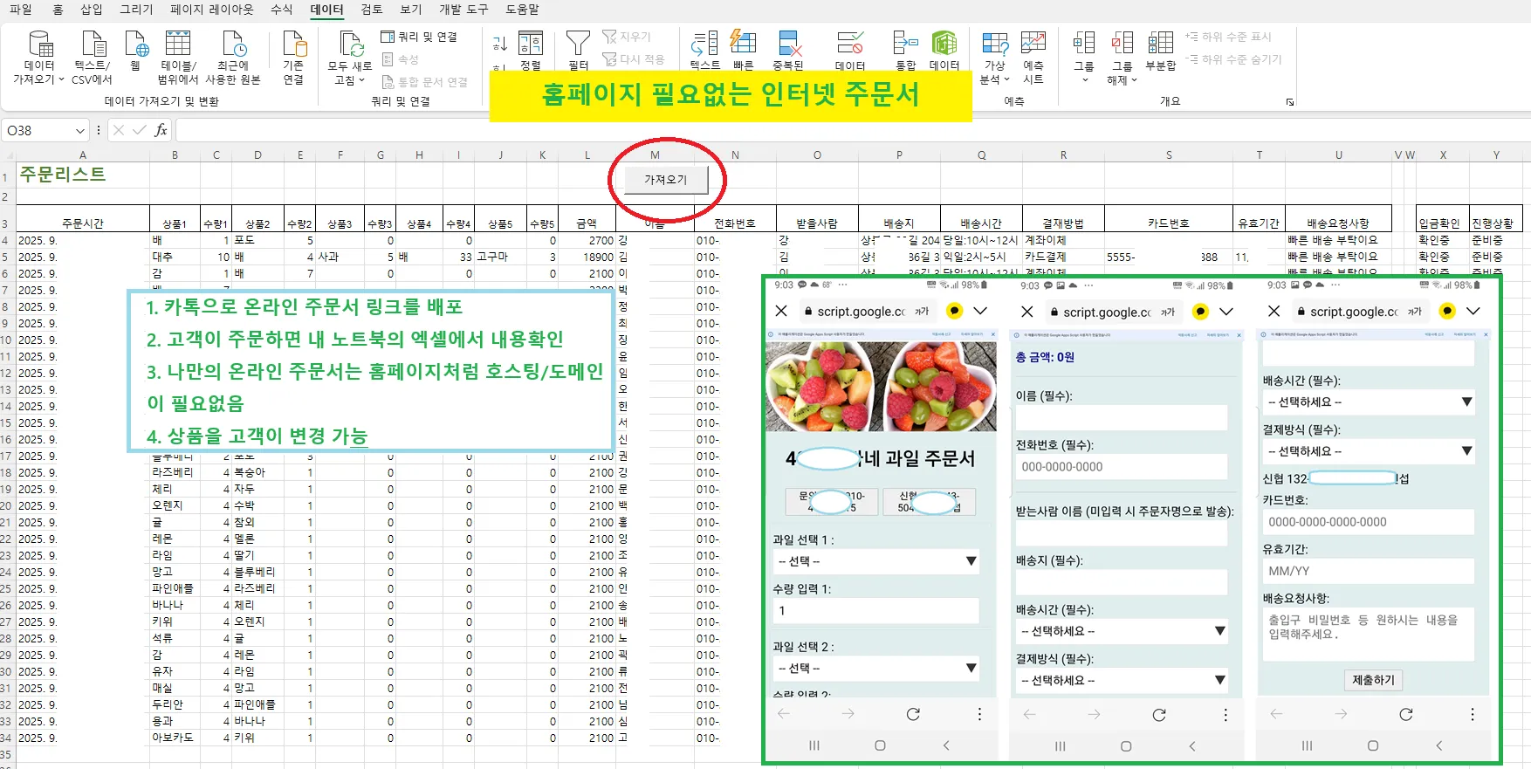Click the 텍스트/CSV에서 import icon

click(x=93, y=45)
